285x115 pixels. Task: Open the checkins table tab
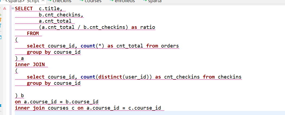tap(62, 1)
